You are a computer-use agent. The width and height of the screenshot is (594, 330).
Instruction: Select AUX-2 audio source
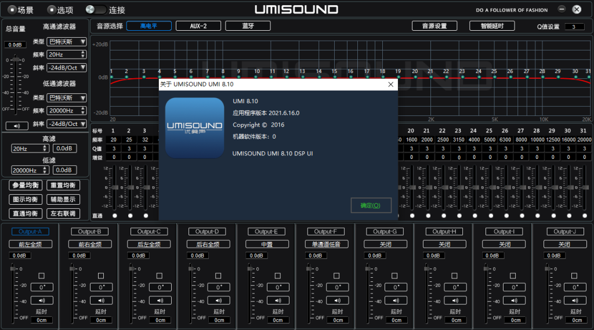pyautogui.click(x=198, y=26)
